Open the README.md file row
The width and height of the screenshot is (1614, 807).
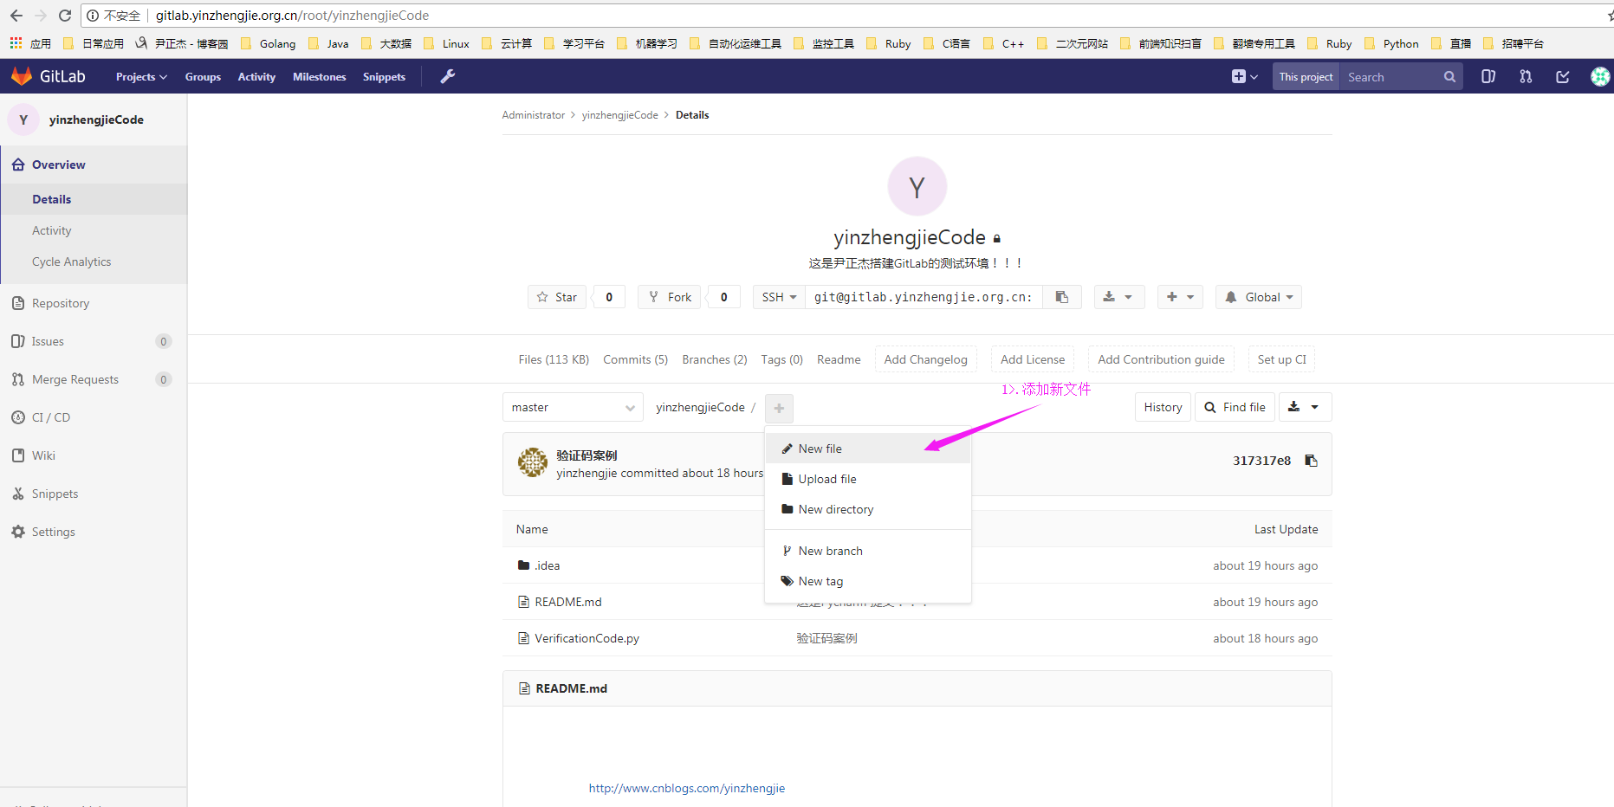pos(567,602)
